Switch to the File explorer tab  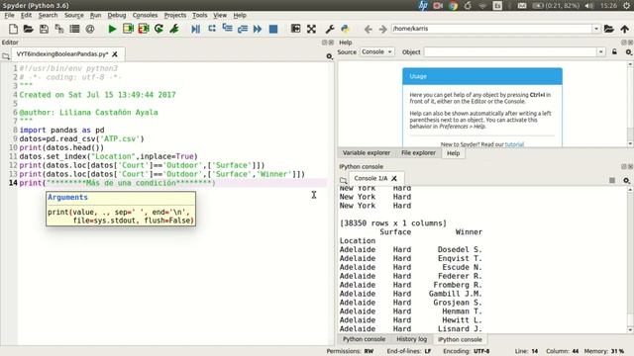click(418, 153)
